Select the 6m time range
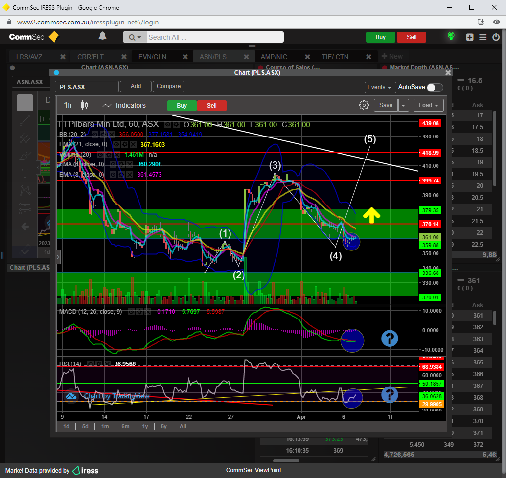This screenshot has width=506, height=478. coord(125,426)
